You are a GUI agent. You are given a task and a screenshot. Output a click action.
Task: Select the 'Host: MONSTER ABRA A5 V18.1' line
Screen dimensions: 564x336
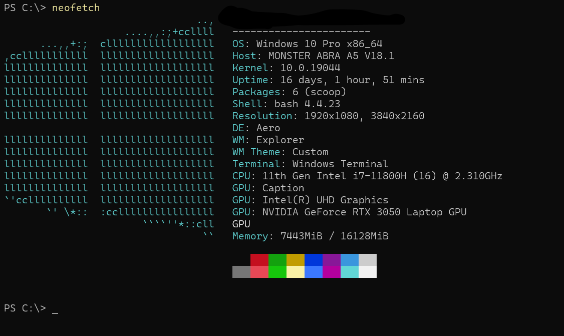[313, 56]
